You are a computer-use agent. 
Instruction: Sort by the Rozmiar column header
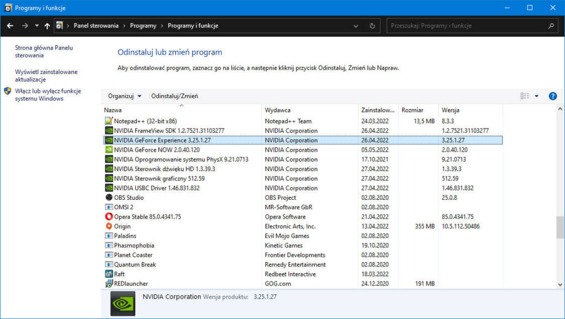418,110
